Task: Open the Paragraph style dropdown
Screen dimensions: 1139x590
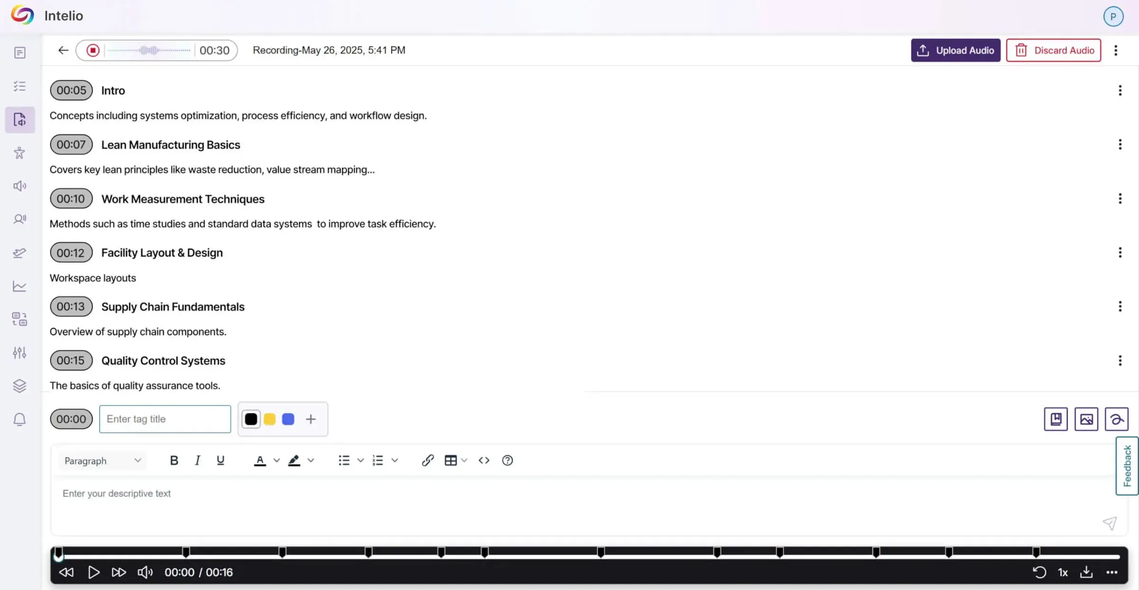Action: click(103, 461)
